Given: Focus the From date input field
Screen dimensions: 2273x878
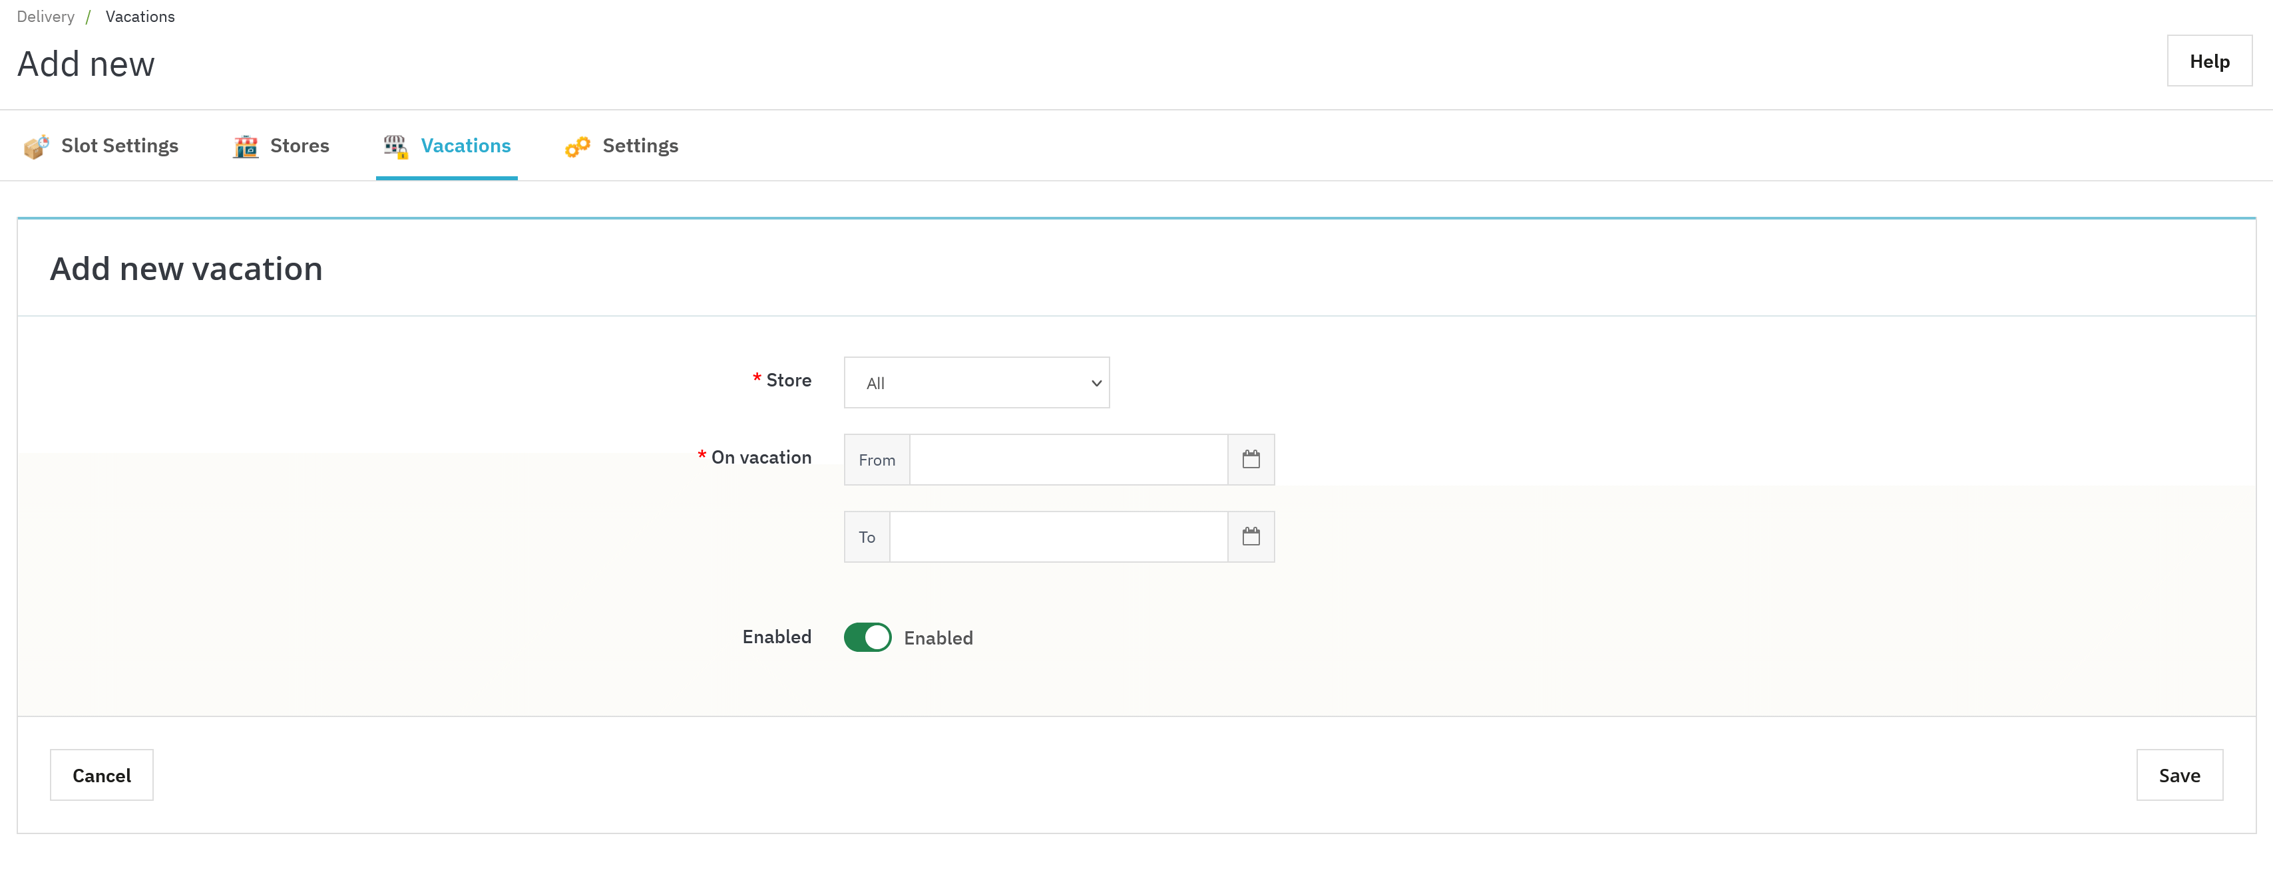Looking at the screenshot, I should point(1068,459).
